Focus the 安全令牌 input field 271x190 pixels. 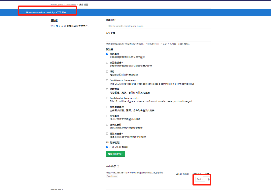click(x=159, y=38)
